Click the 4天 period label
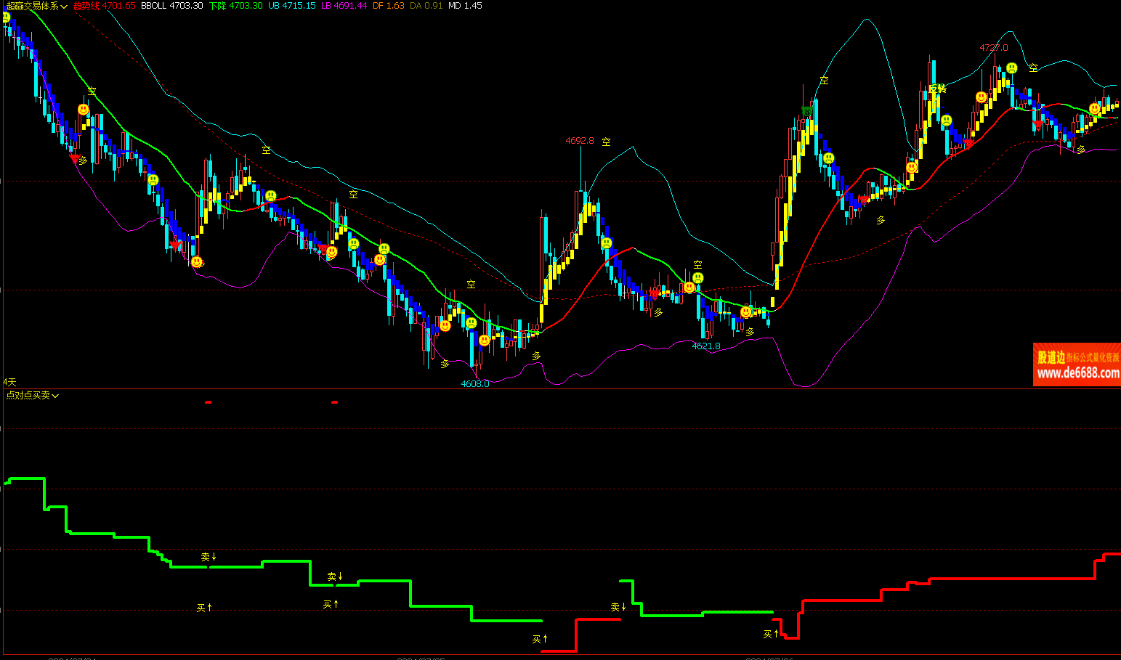The height and width of the screenshot is (660, 1121). tap(9, 382)
